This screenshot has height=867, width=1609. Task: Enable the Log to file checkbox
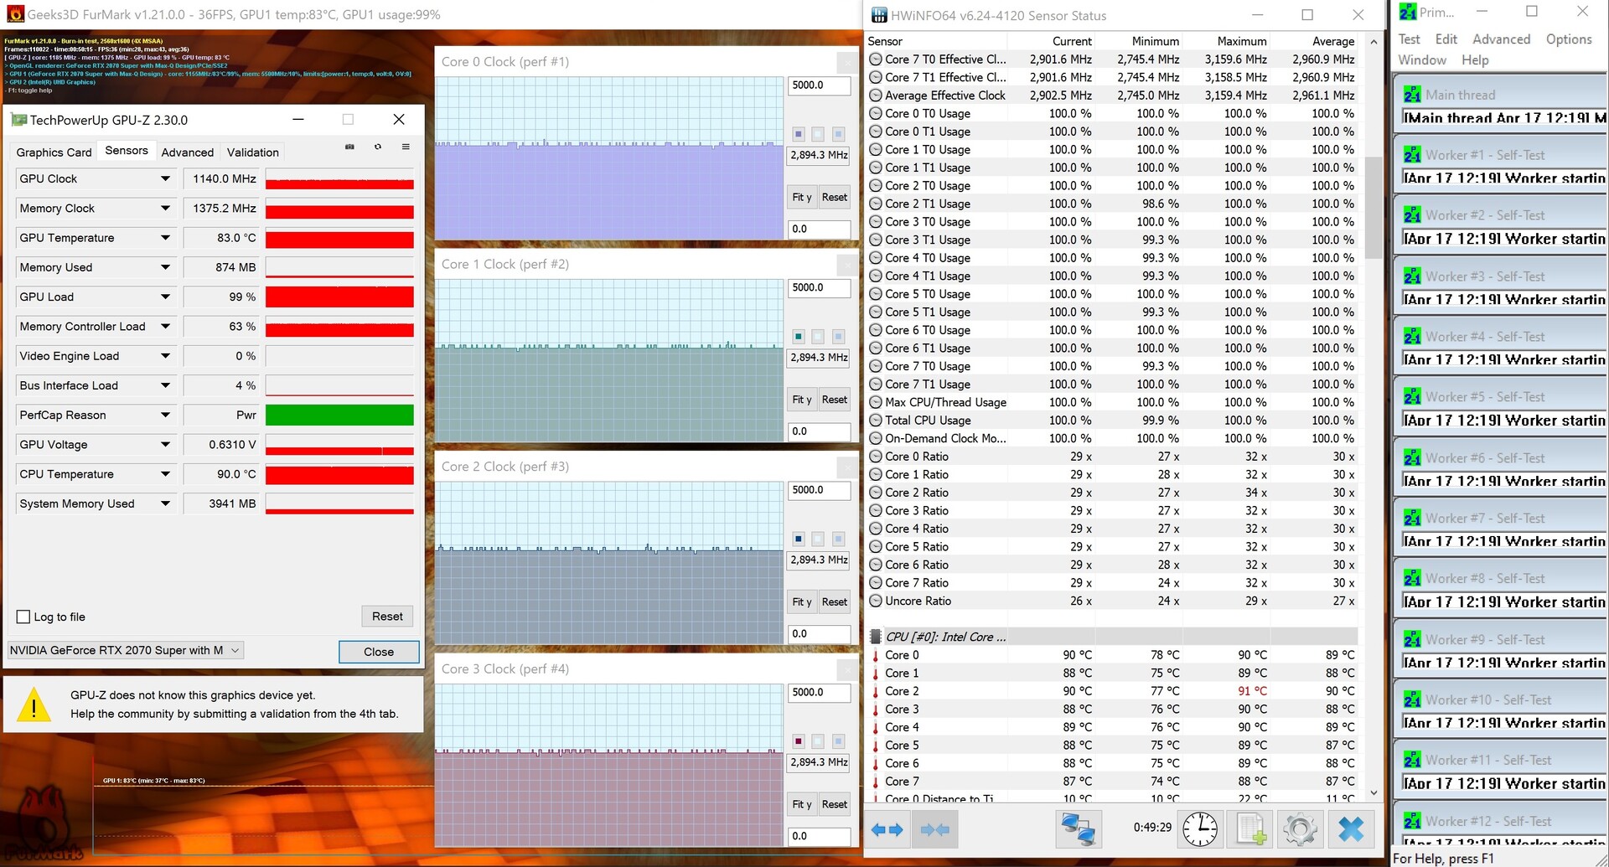[23, 617]
